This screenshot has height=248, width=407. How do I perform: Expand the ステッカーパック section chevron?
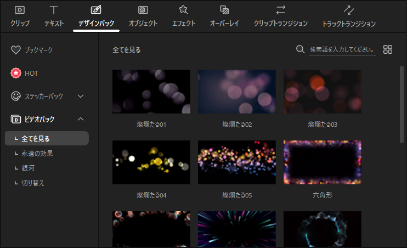(81, 96)
